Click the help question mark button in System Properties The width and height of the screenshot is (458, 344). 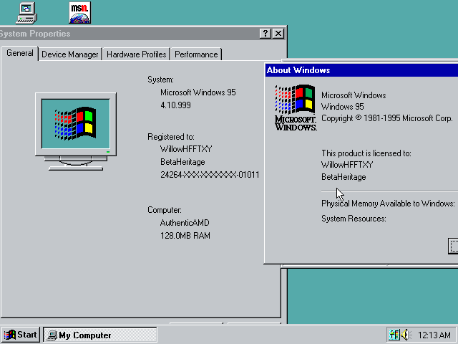265,34
